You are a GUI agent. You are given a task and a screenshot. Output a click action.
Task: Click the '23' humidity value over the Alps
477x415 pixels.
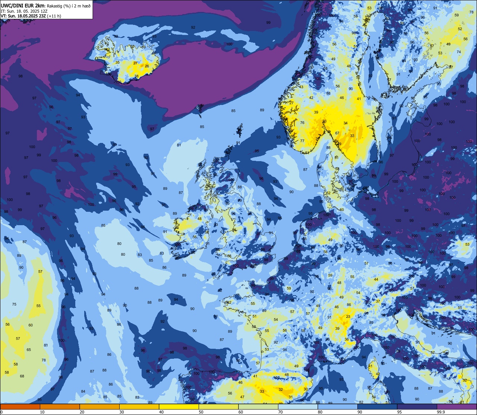point(348,316)
